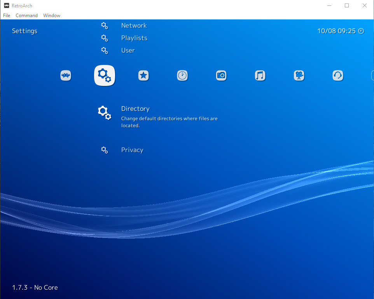Open the Window menu
Image resolution: width=374 pixels, height=299 pixels.
tap(52, 16)
